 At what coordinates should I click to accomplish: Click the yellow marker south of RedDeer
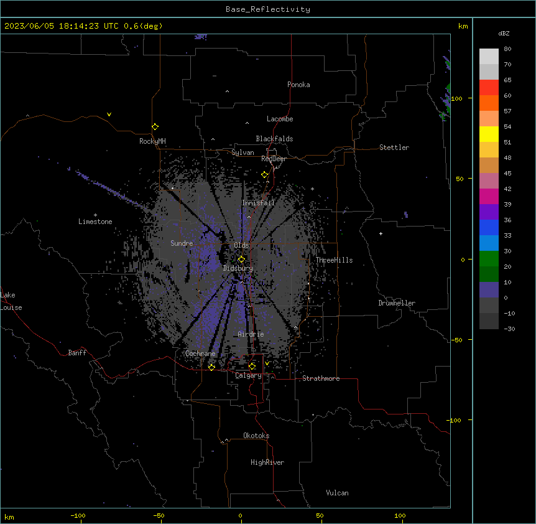tap(265, 175)
